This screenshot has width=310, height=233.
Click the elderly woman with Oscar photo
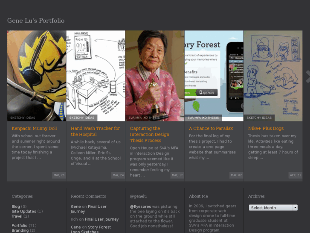[x=155, y=73]
